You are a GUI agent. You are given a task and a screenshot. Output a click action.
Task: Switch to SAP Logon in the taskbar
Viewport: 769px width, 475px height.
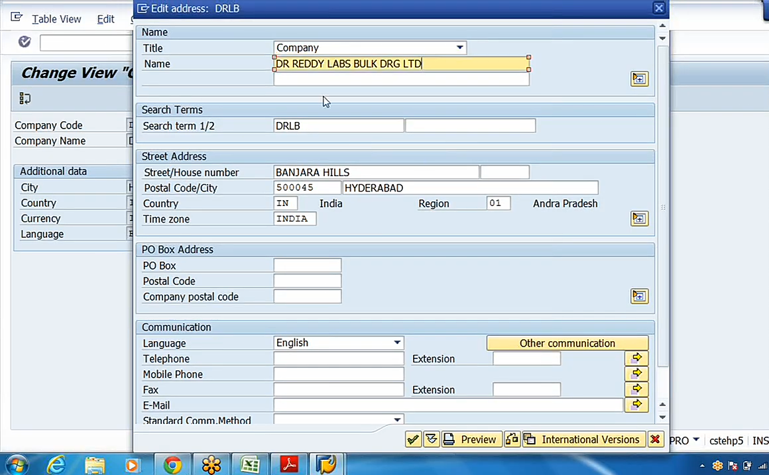[326, 464]
